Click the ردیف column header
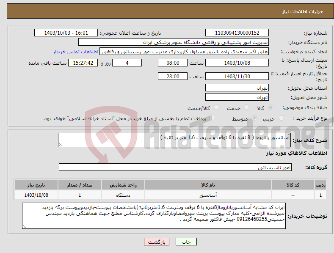 coord(320,185)
